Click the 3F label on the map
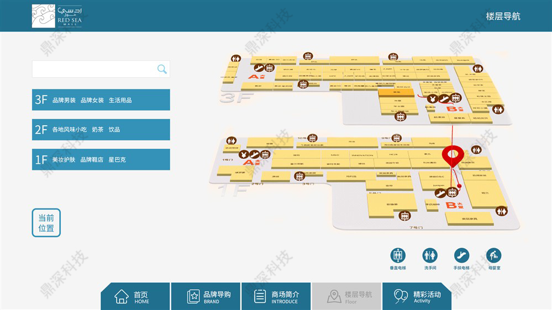This screenshot has width=552, height=310. [x=236, y=98]
